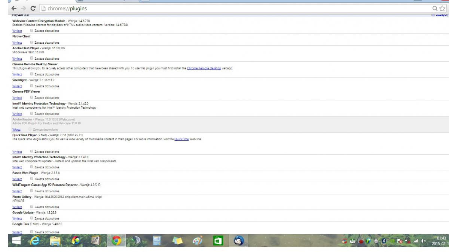
Task: Select the 'Google Talk' plugin name text
Action: [x=20, y=224]
